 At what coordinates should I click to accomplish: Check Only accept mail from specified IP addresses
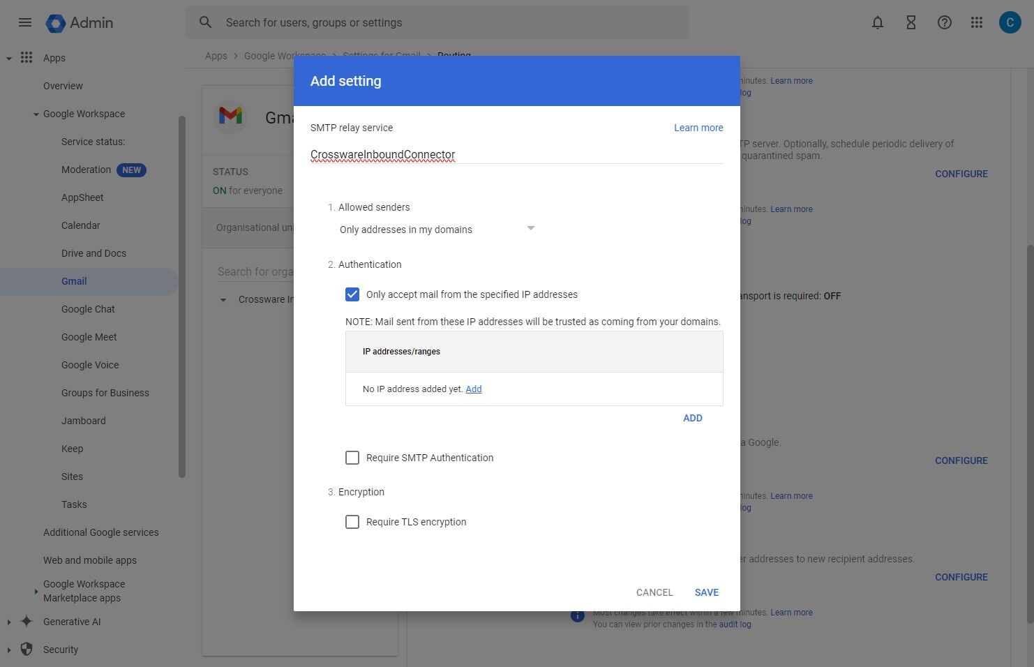[x=352, y=294]
